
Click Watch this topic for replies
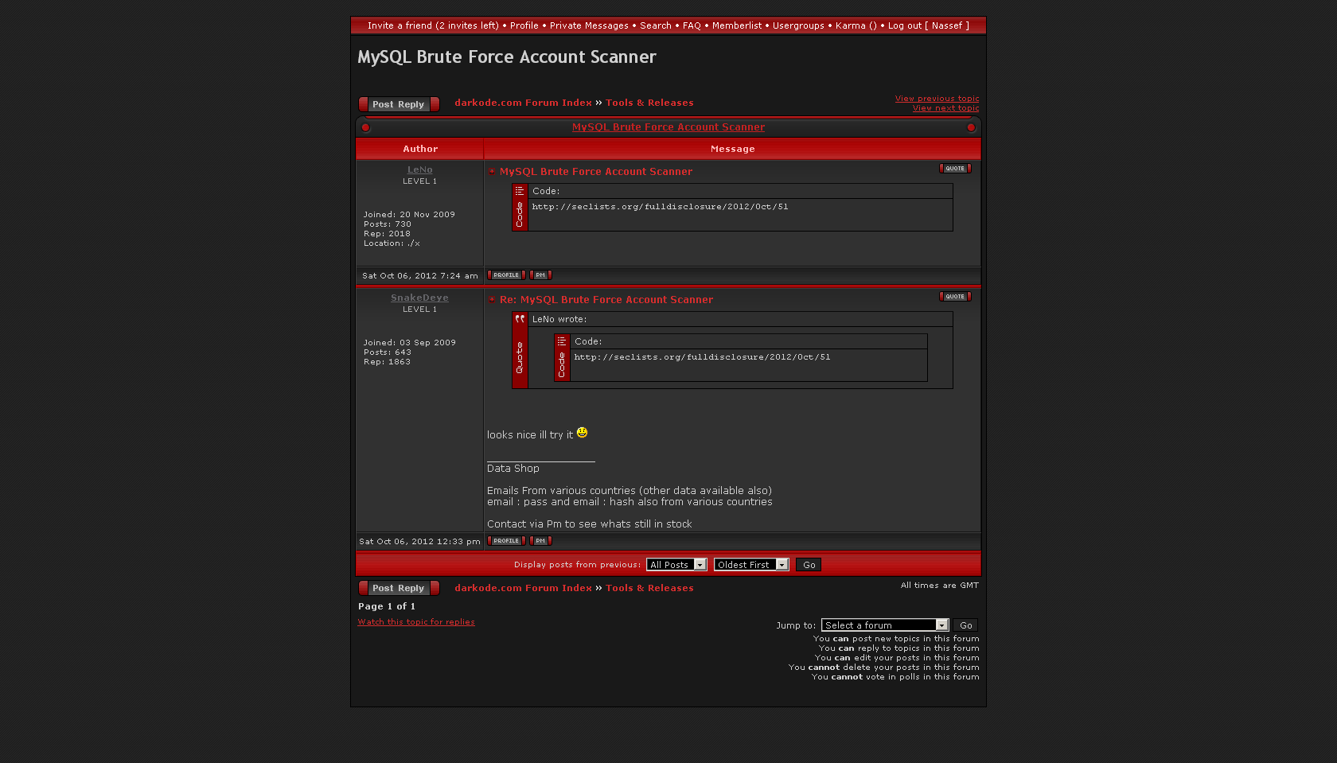point(416,622)
